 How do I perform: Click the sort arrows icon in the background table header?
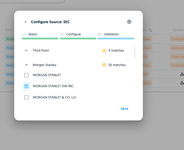[151, 30]
